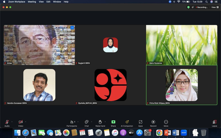Click the Raise hand icon
221x138 pixels.
coord(100,122)
